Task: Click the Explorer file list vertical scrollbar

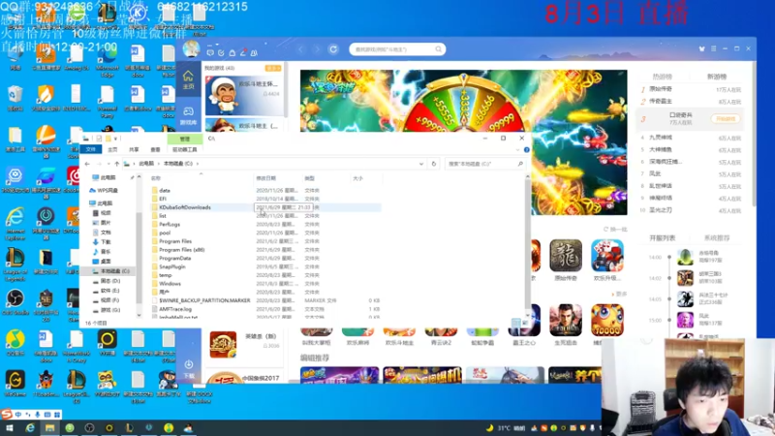Action: [527, 246]
